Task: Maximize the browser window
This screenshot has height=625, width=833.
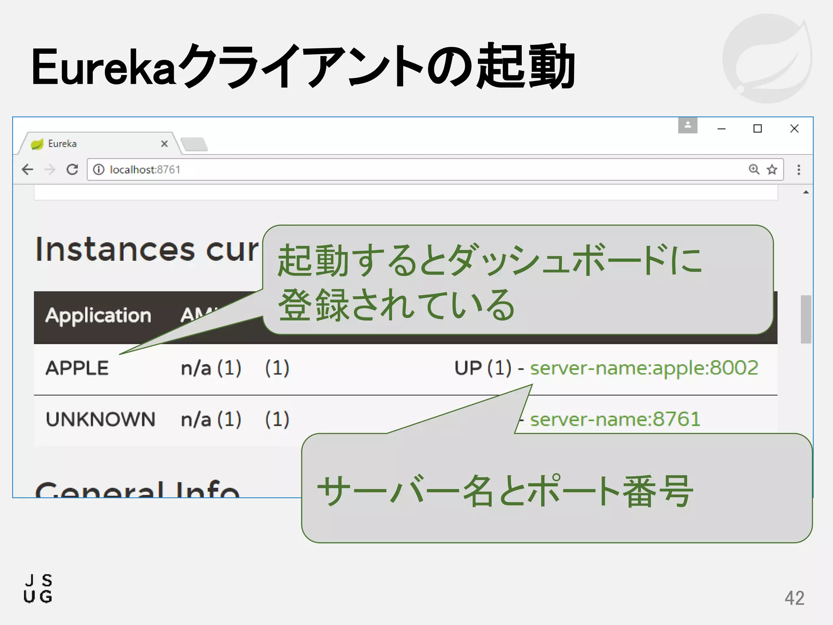Action: tap(757, 129)
